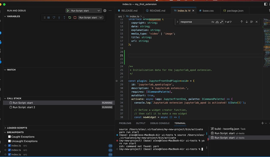
Task: Step Into the current function
Action: [59, 18]
